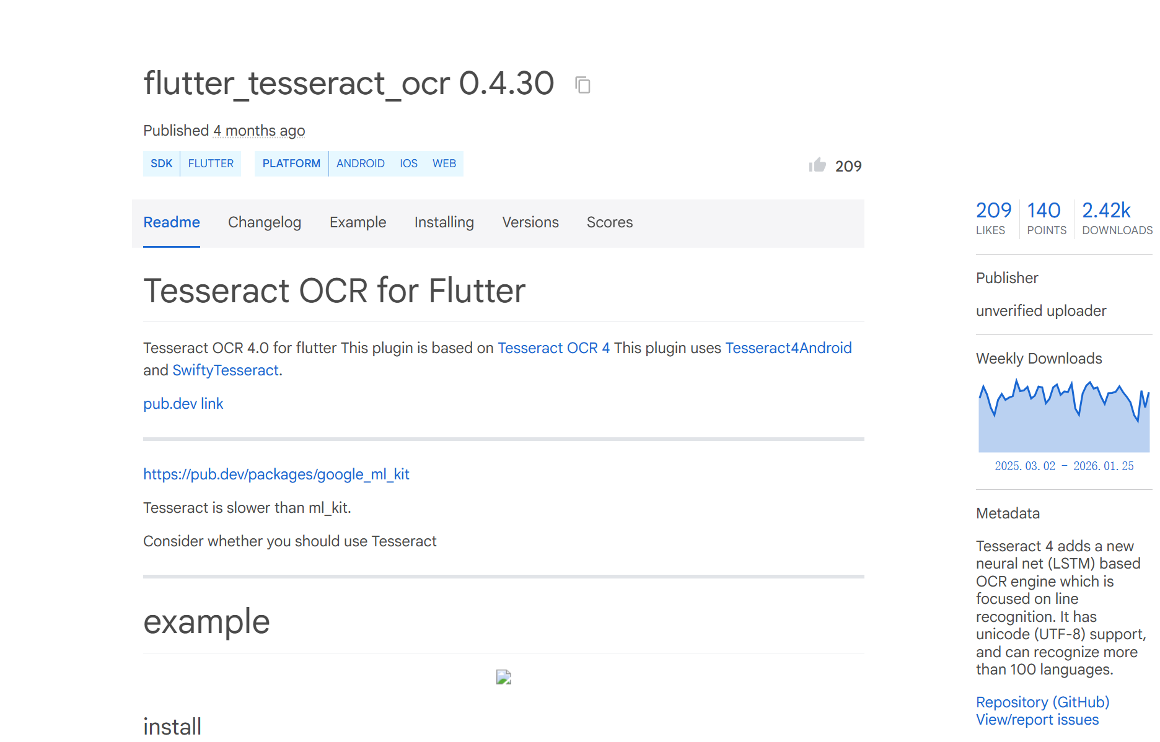Open the Repository (GitHub) link
Screen dimensions: 1160x742
(1042, 702)
